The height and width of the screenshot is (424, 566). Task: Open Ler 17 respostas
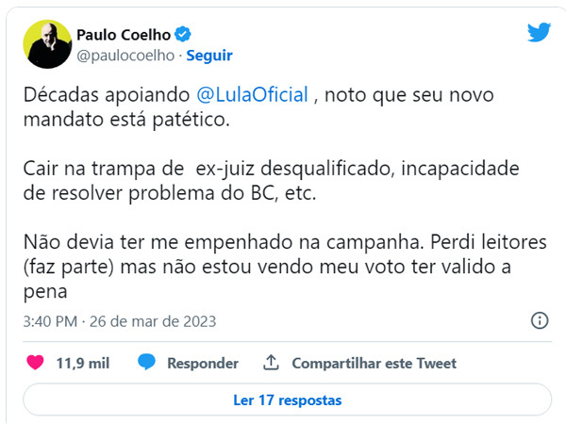tap(288, 400)
